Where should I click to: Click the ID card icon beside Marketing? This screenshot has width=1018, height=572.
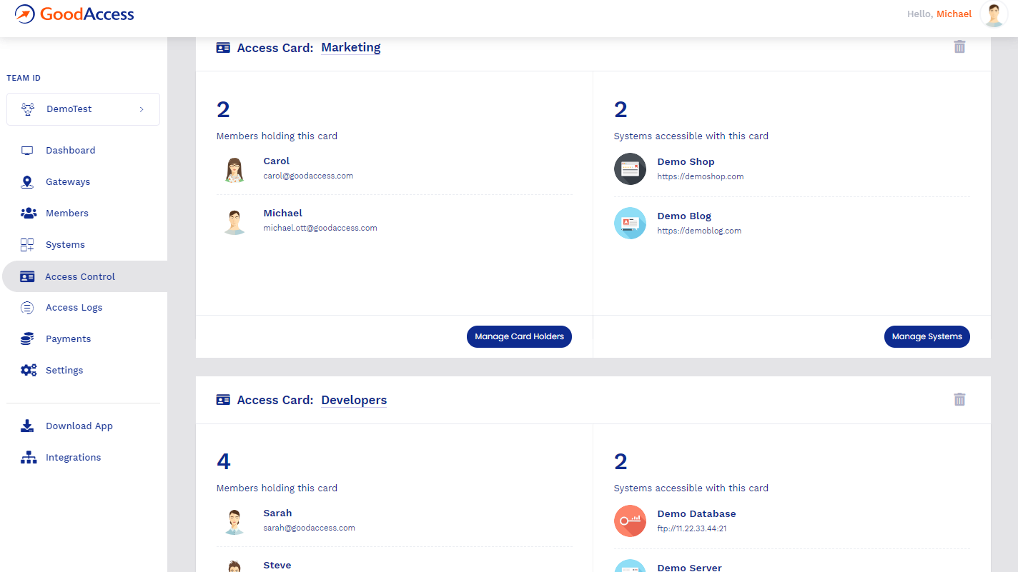(223, 48)
